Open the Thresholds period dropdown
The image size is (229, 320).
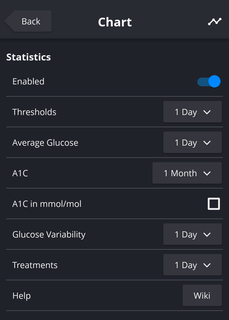(x=192, y=112)
